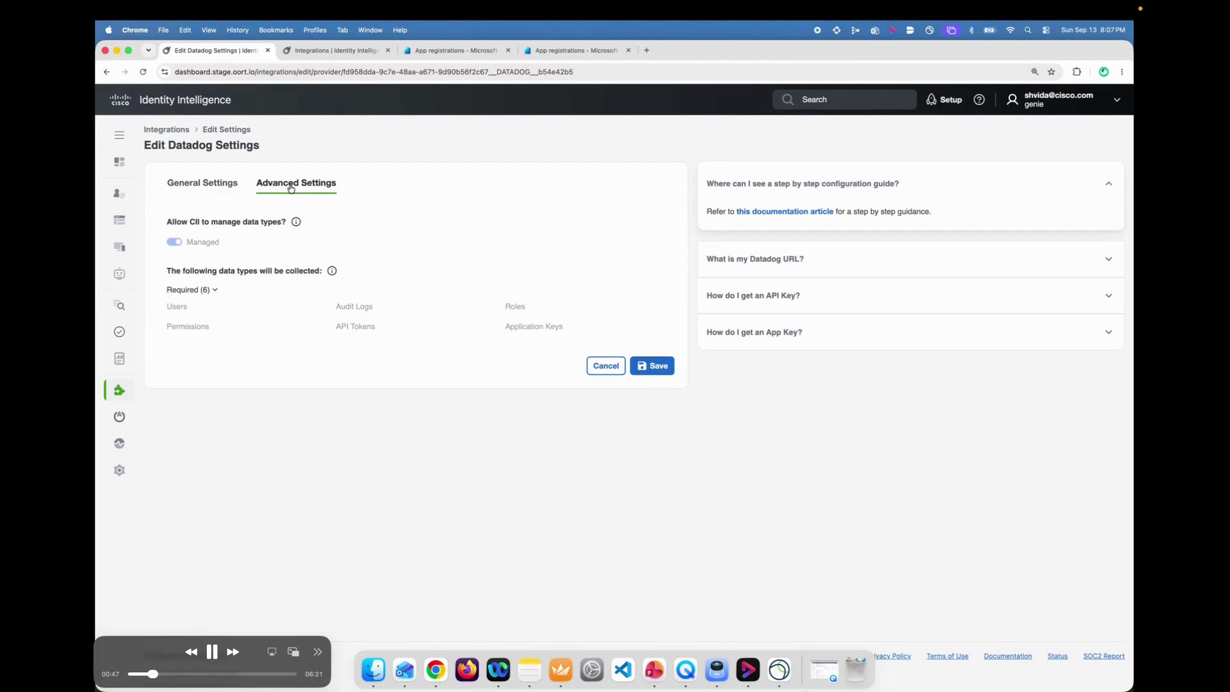Open the help question mark icon
The image size is (1230, 692).
click(979, 99)
